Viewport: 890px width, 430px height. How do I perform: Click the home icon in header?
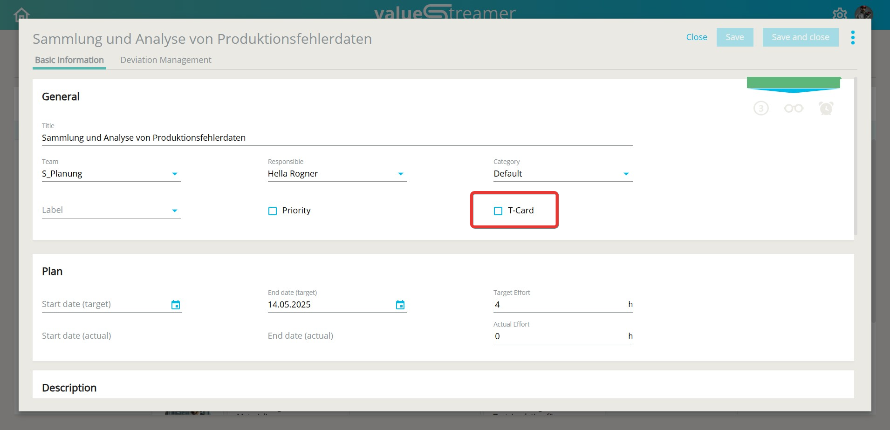(x=21, y=14)
